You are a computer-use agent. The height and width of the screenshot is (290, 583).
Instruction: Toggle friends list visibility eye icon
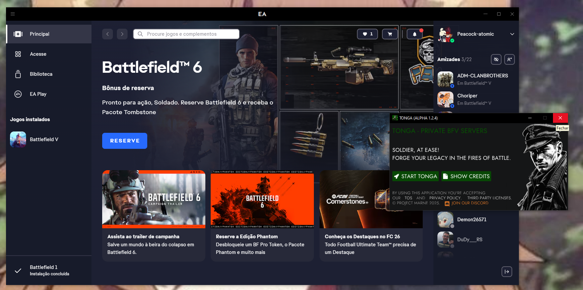(x=496, y=59)
